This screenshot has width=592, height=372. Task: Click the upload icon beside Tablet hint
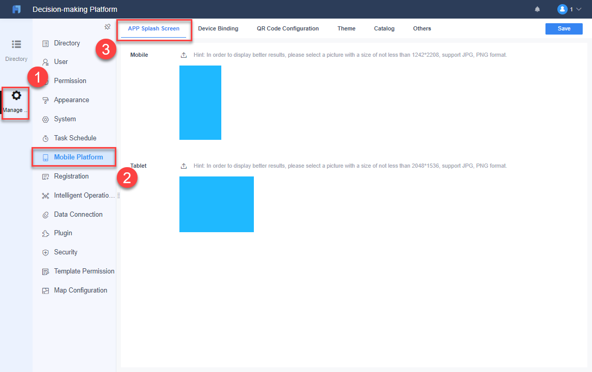click(x=184, y=166)
